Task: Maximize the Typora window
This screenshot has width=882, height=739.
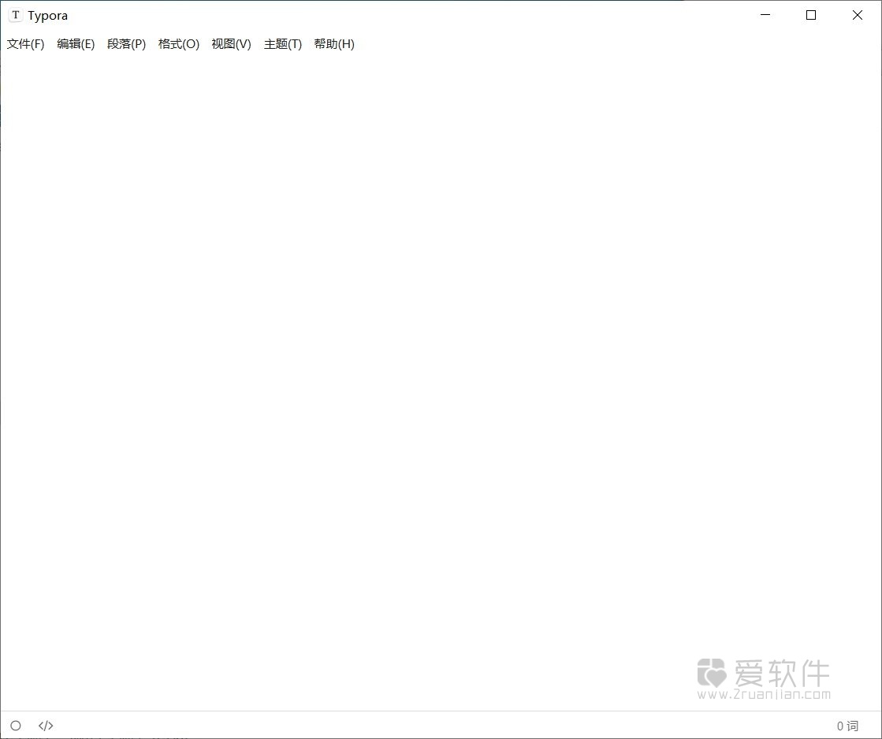Action: click(811, 15)
